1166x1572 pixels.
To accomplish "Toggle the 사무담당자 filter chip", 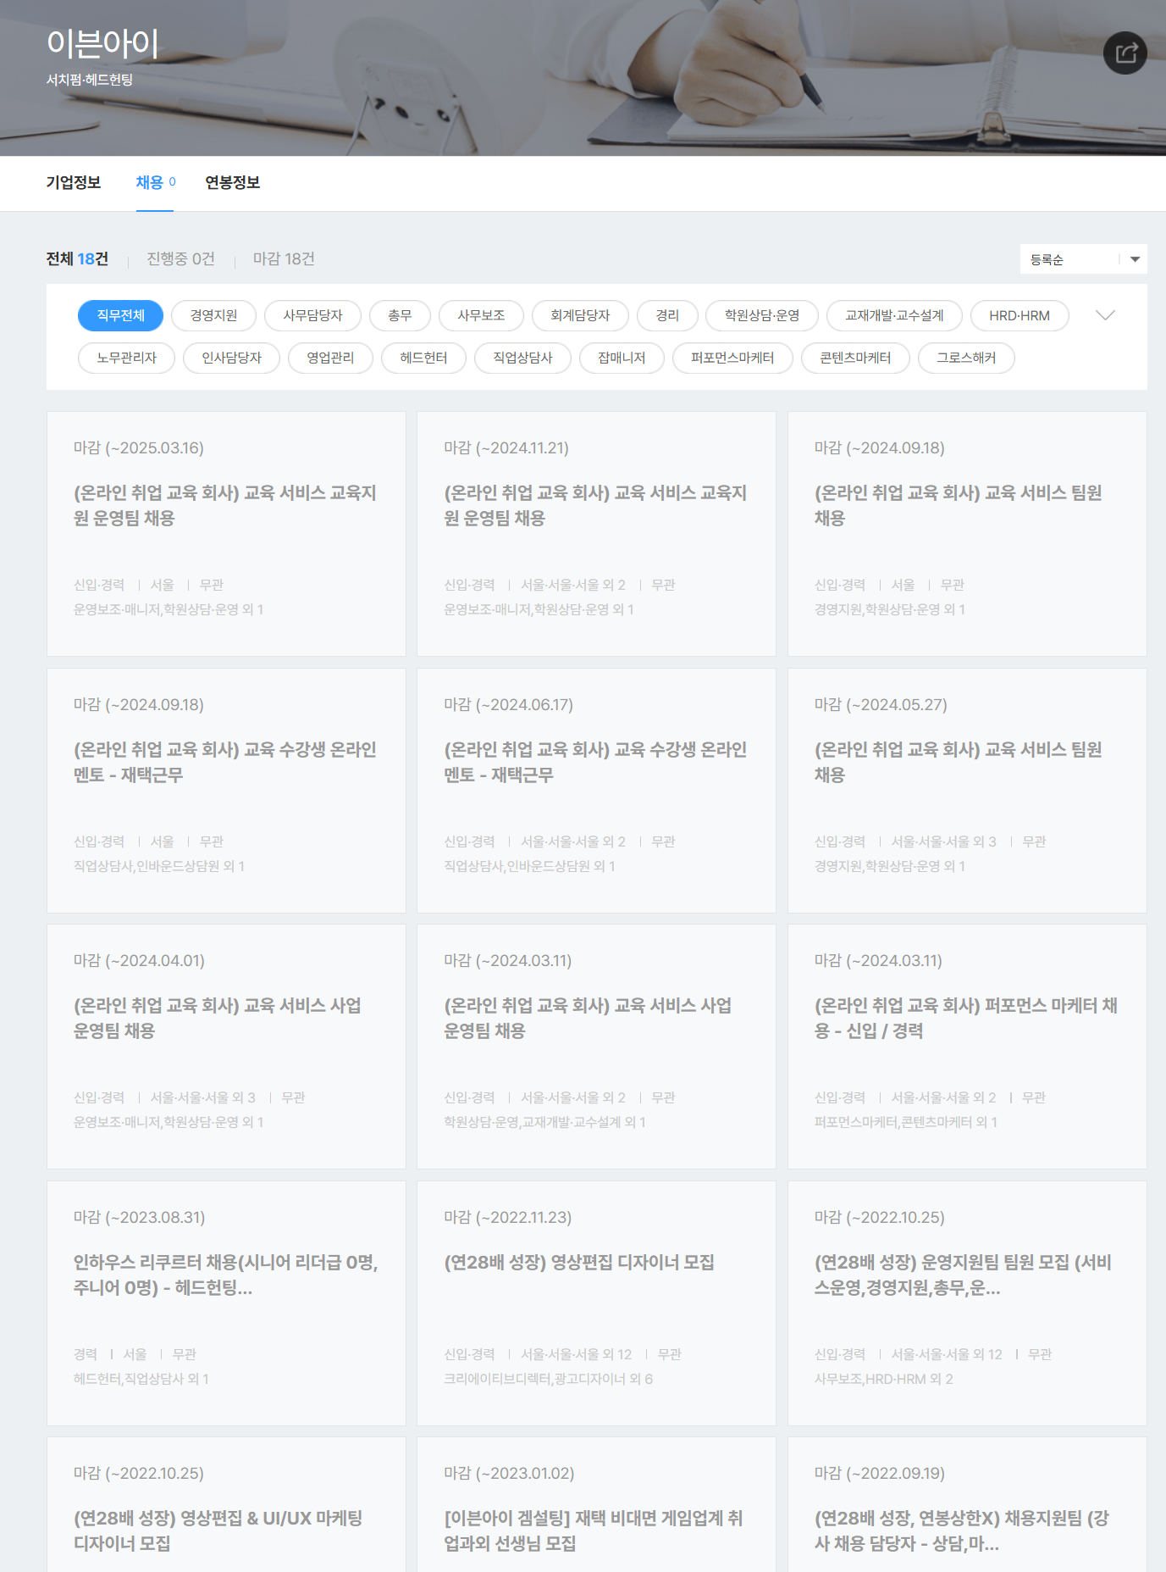I will point(312,315).
